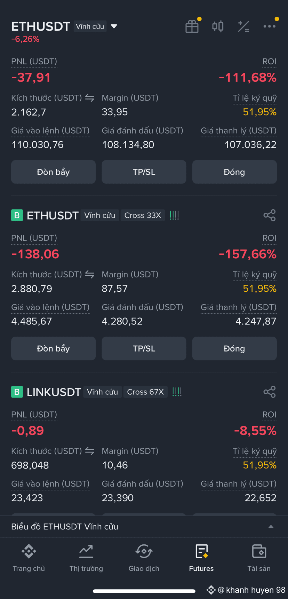Open Cross 33X leverage selector
This screenshot has height=599, width=288.
(x=143, y=215)
